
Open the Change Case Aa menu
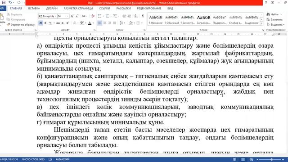(85, 16)
